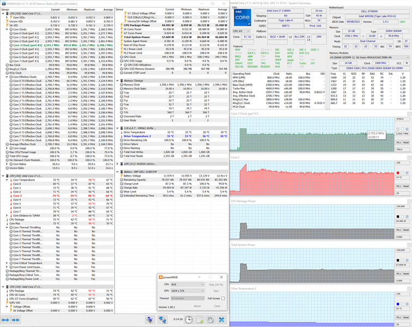Enable the Full Screen checkbox in powerMAX

pos(223,298)
